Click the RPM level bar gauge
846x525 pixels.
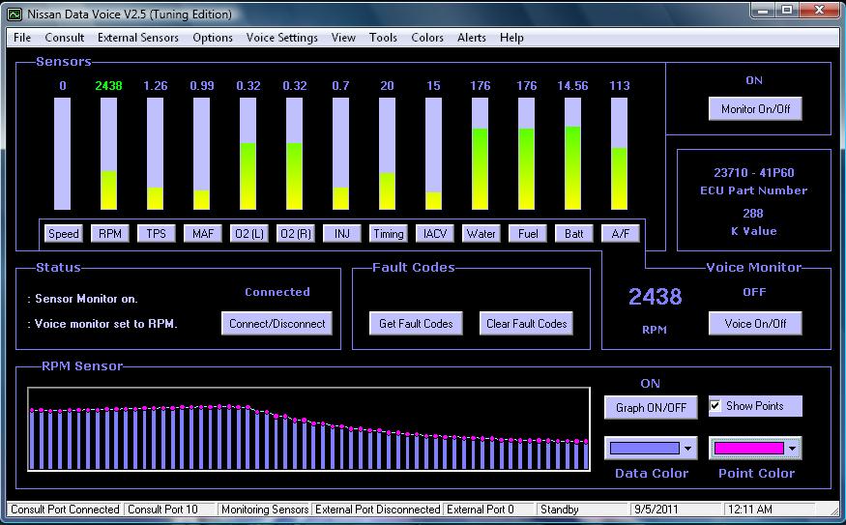(x=109, y=154)
